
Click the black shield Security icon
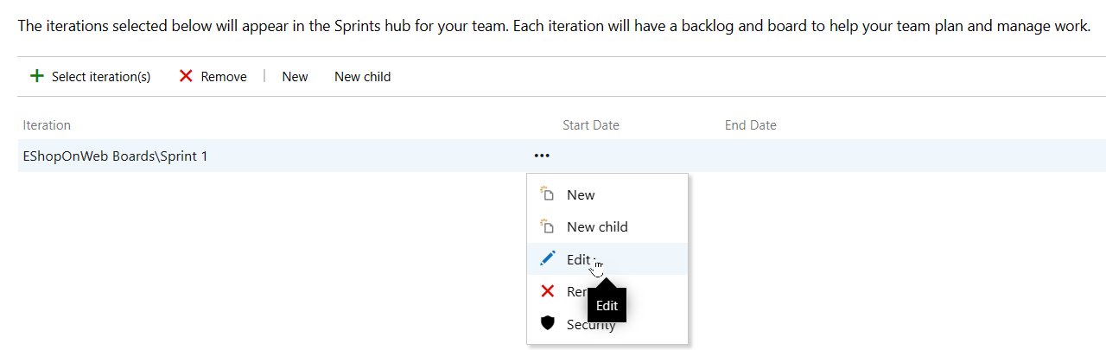[547, 323]
